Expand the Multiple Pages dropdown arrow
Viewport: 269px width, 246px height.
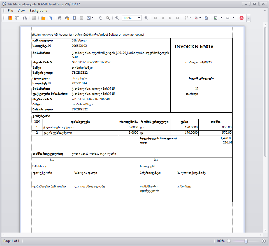click(190, 18)
